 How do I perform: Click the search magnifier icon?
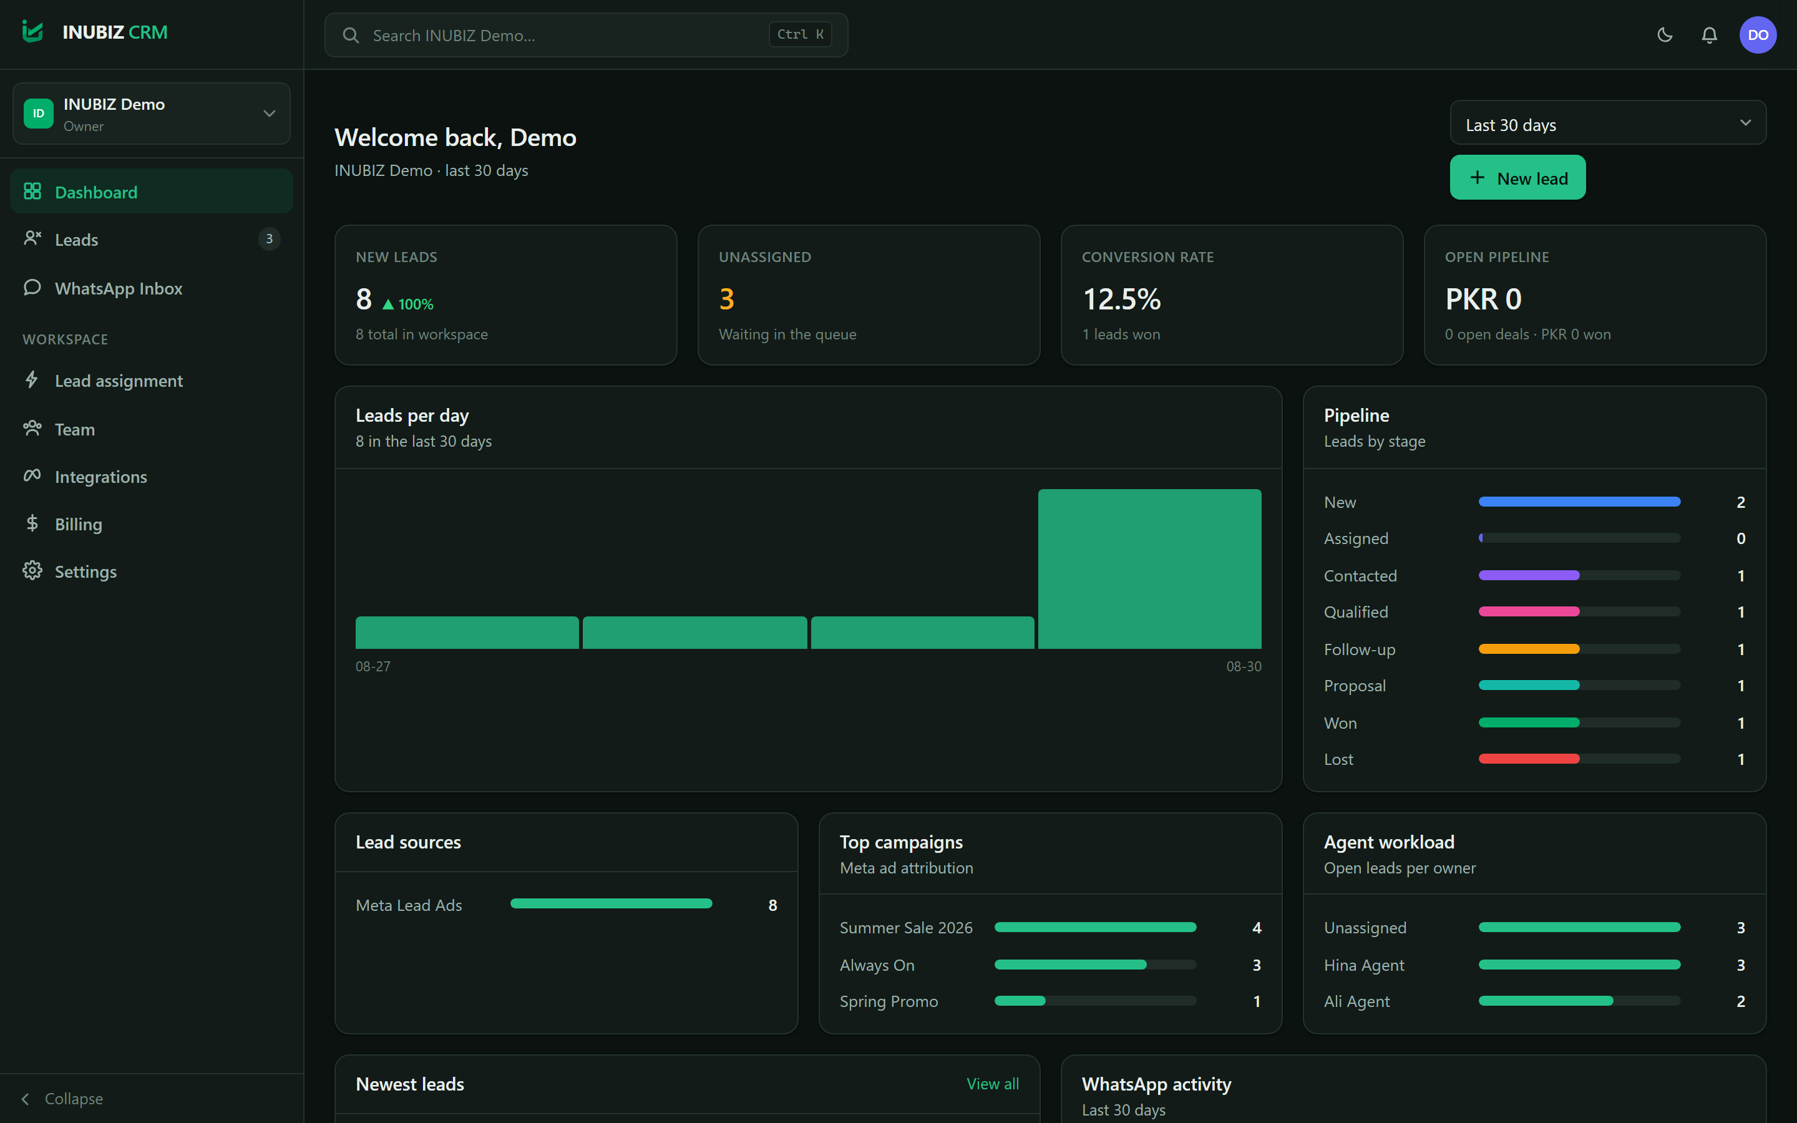coord(351,35)
